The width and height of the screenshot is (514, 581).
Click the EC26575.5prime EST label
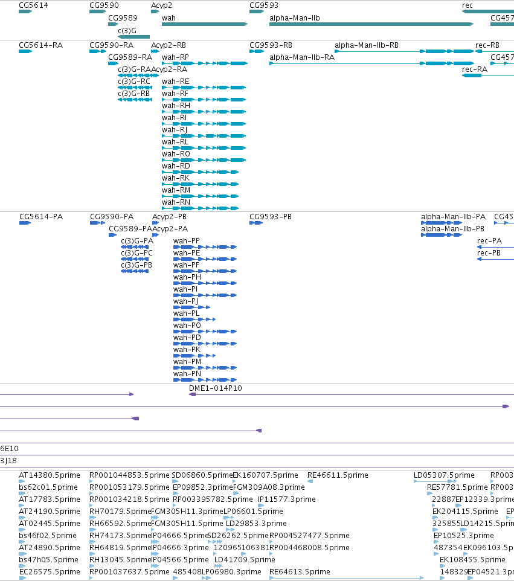(x=50, y=572)
